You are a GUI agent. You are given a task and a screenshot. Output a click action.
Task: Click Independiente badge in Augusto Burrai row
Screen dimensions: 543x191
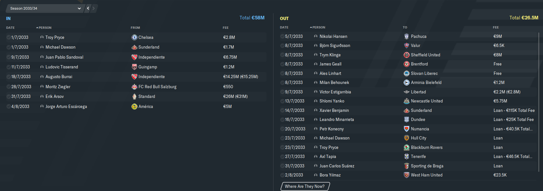[x=134, y=77]
